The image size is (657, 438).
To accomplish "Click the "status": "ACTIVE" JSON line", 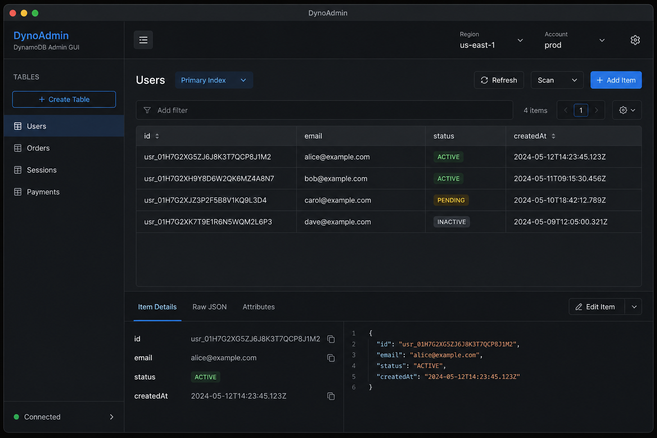I will [x=411, y=366].
